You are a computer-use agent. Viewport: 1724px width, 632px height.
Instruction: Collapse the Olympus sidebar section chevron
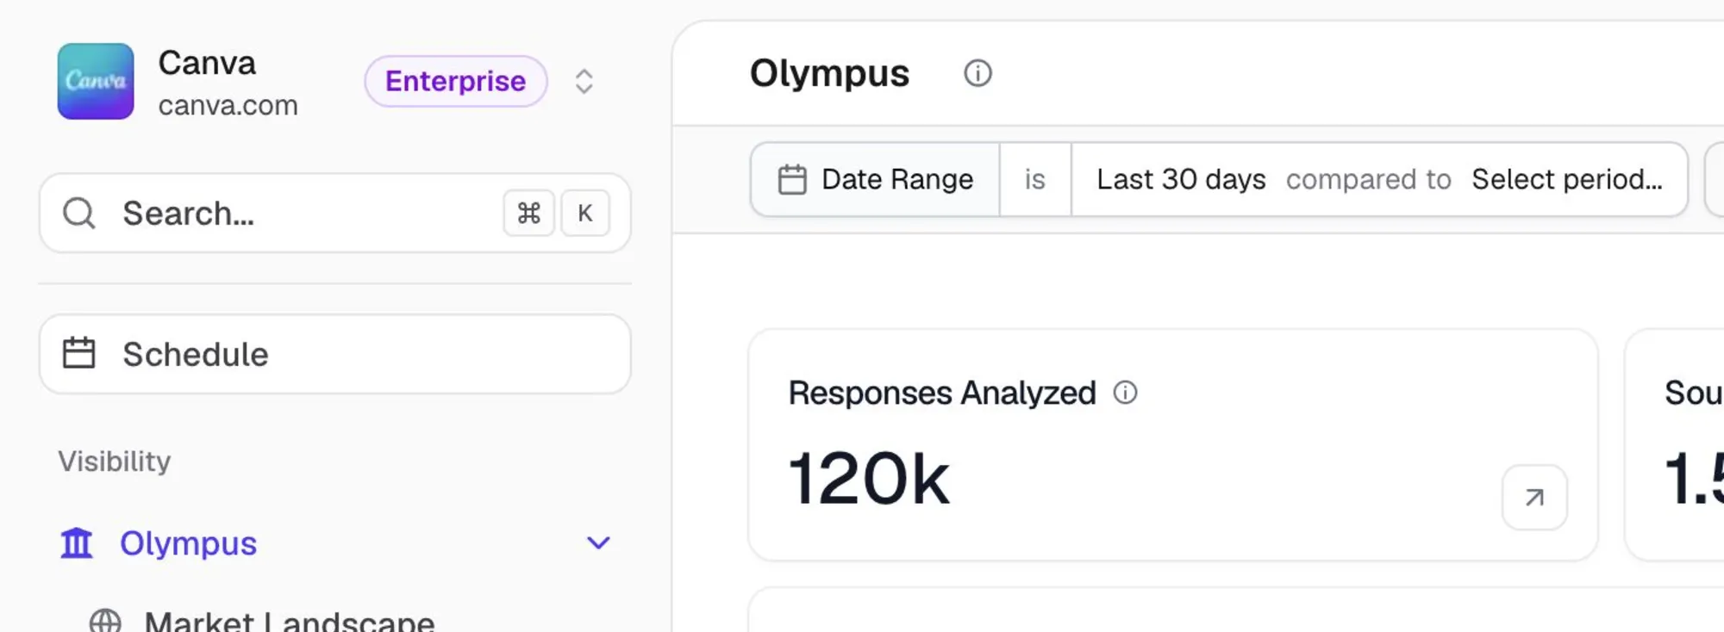click(x=598, y=542)
